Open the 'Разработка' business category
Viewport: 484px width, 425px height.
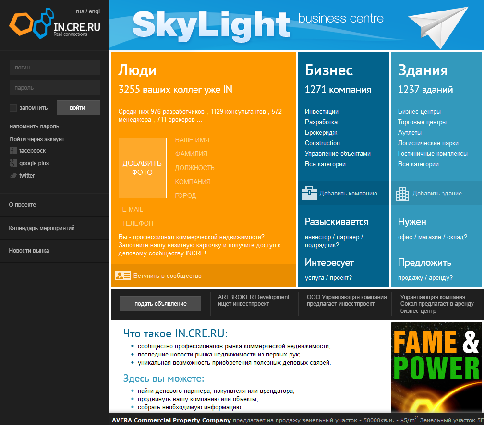tap(321, 122)
